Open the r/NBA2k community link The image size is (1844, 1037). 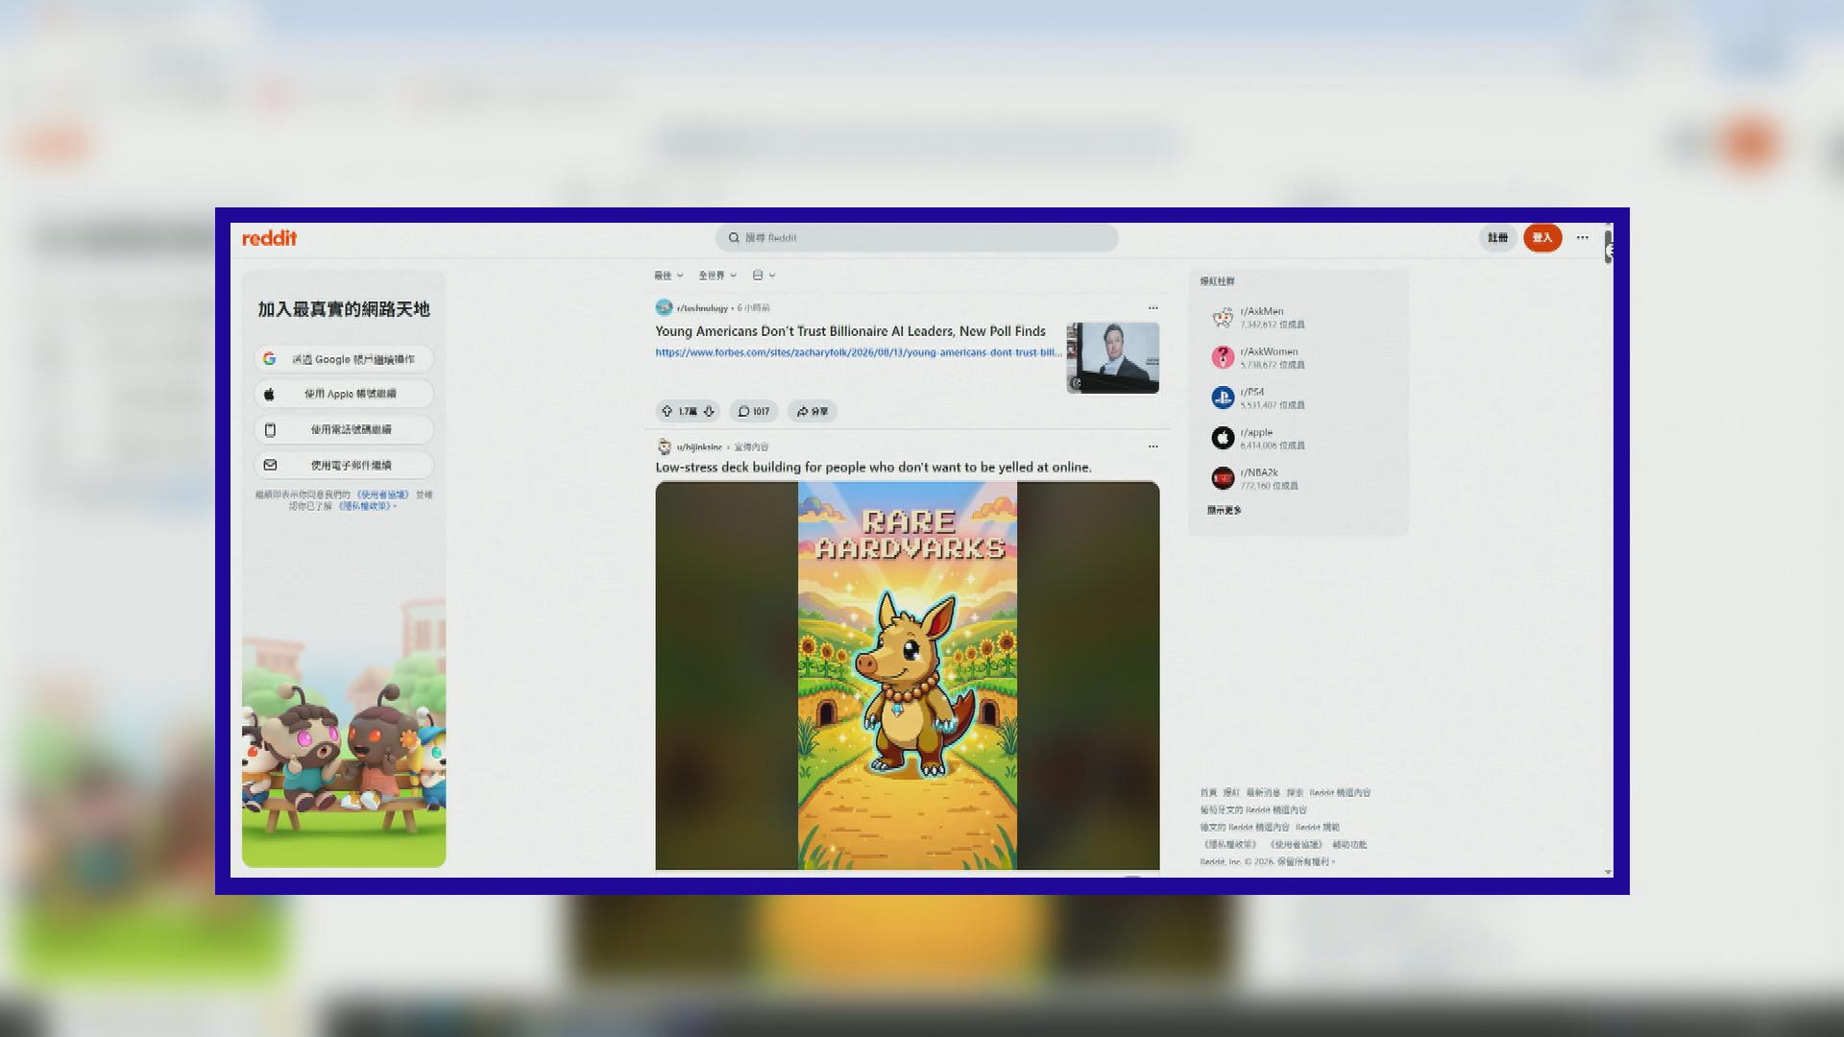coord(1259,472)
